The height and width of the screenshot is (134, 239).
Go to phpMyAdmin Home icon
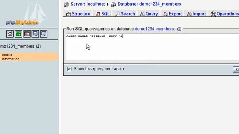coord(10,34)
